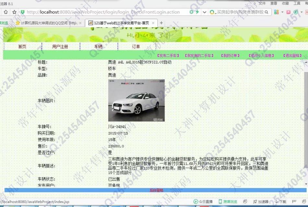Open the colorful extensions grid icon
Viewport: 308px width, 207px height.
point(276,12)
